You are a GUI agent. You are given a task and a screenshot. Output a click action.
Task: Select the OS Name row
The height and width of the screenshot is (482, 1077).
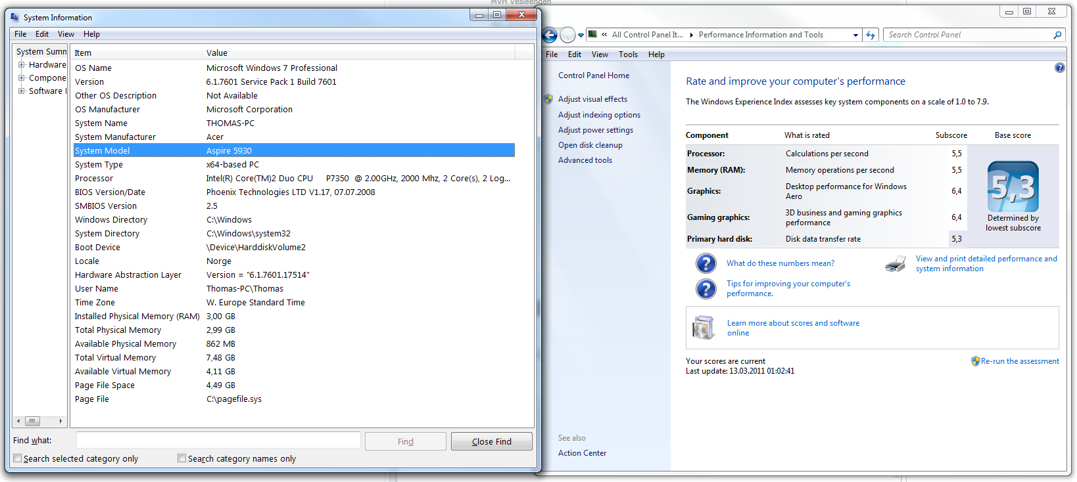pyautogui.click(x=294, y=68)
